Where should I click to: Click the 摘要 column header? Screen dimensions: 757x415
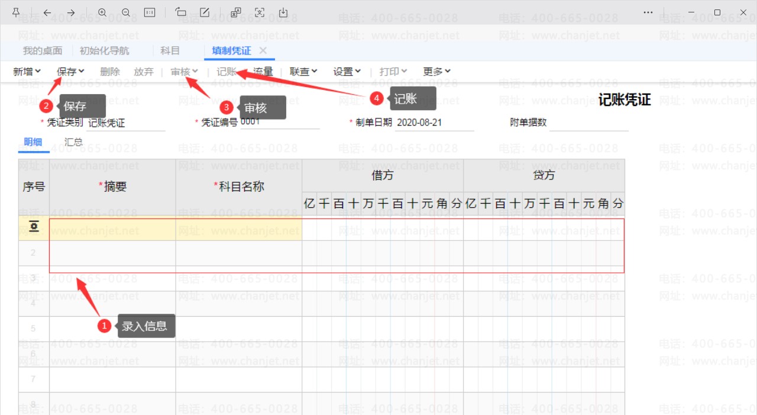[x=112, y=187]
